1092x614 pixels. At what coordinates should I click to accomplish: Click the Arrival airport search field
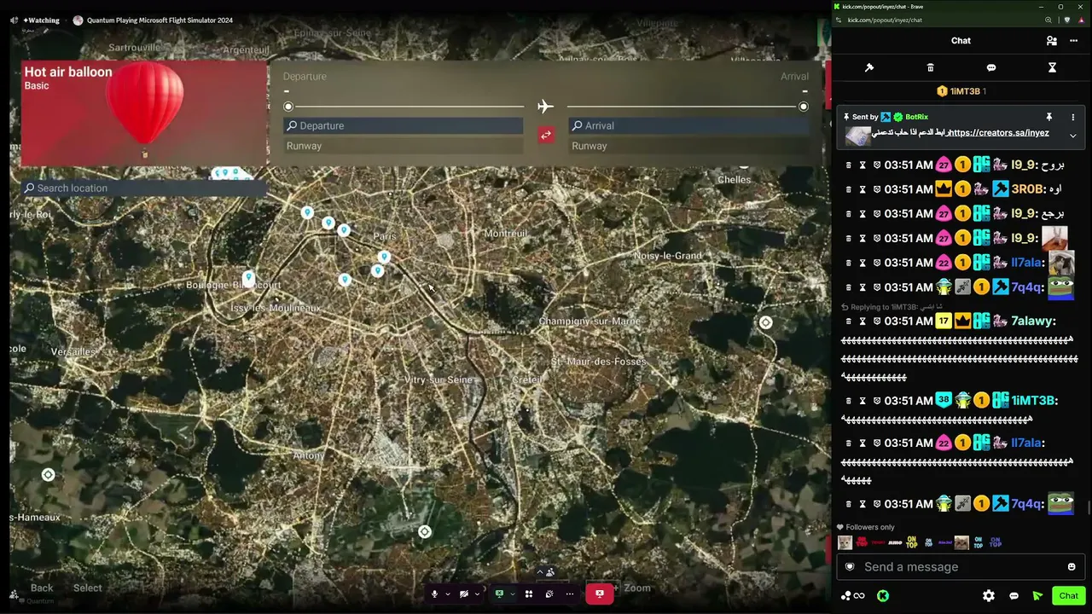tap(688, 125)
